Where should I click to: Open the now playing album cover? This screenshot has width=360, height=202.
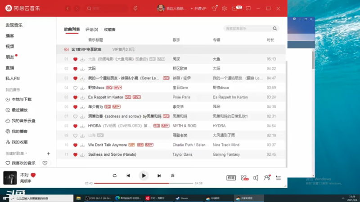10,178
